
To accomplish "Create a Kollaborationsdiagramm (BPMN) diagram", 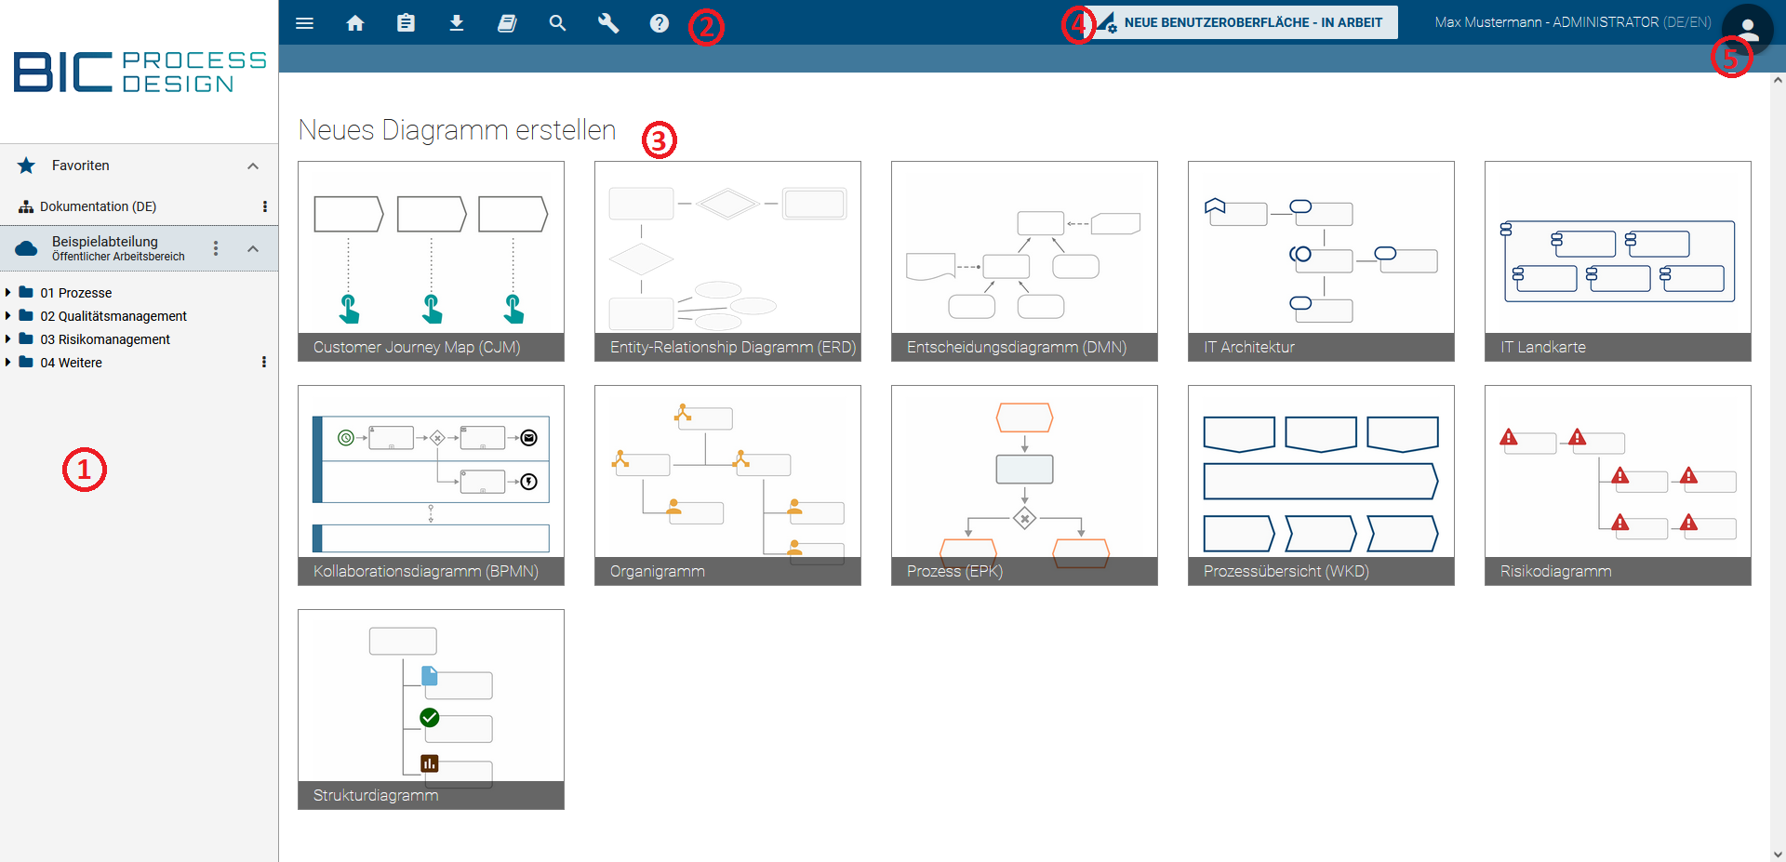I will (x=431, y=484).
